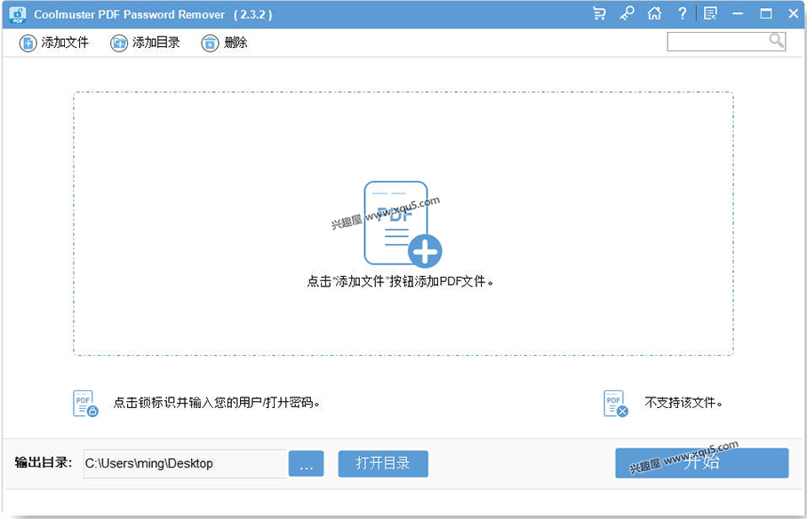The width and height of the screenshot is (807, 519).
Task: Click the 删除 delete icon
Action: 210,41
